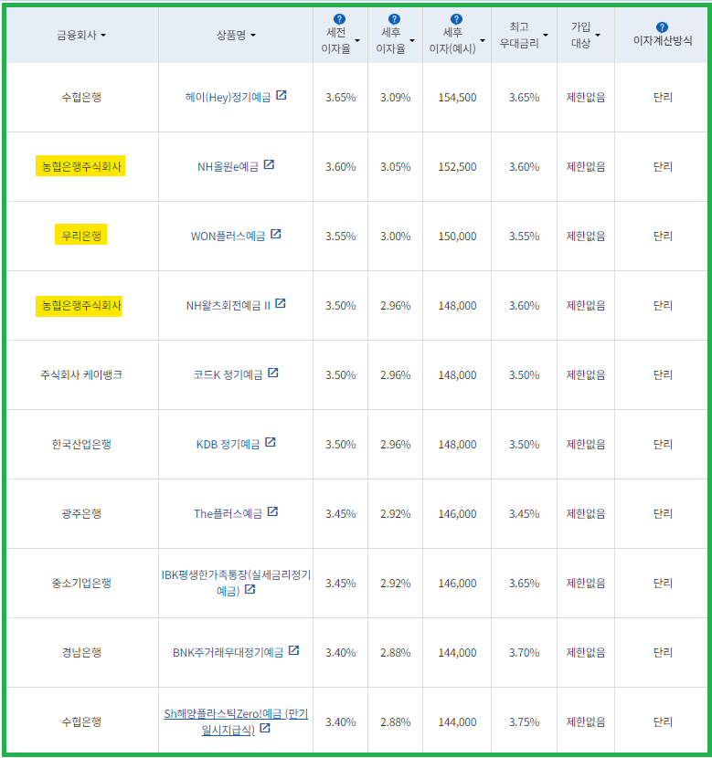Click help icon above 이자계산방식 header
The height and width of the screenshot is (758, 712).
662,27
